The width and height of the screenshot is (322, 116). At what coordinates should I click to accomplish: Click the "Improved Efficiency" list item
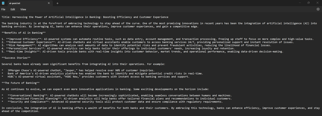pos(158,39)
